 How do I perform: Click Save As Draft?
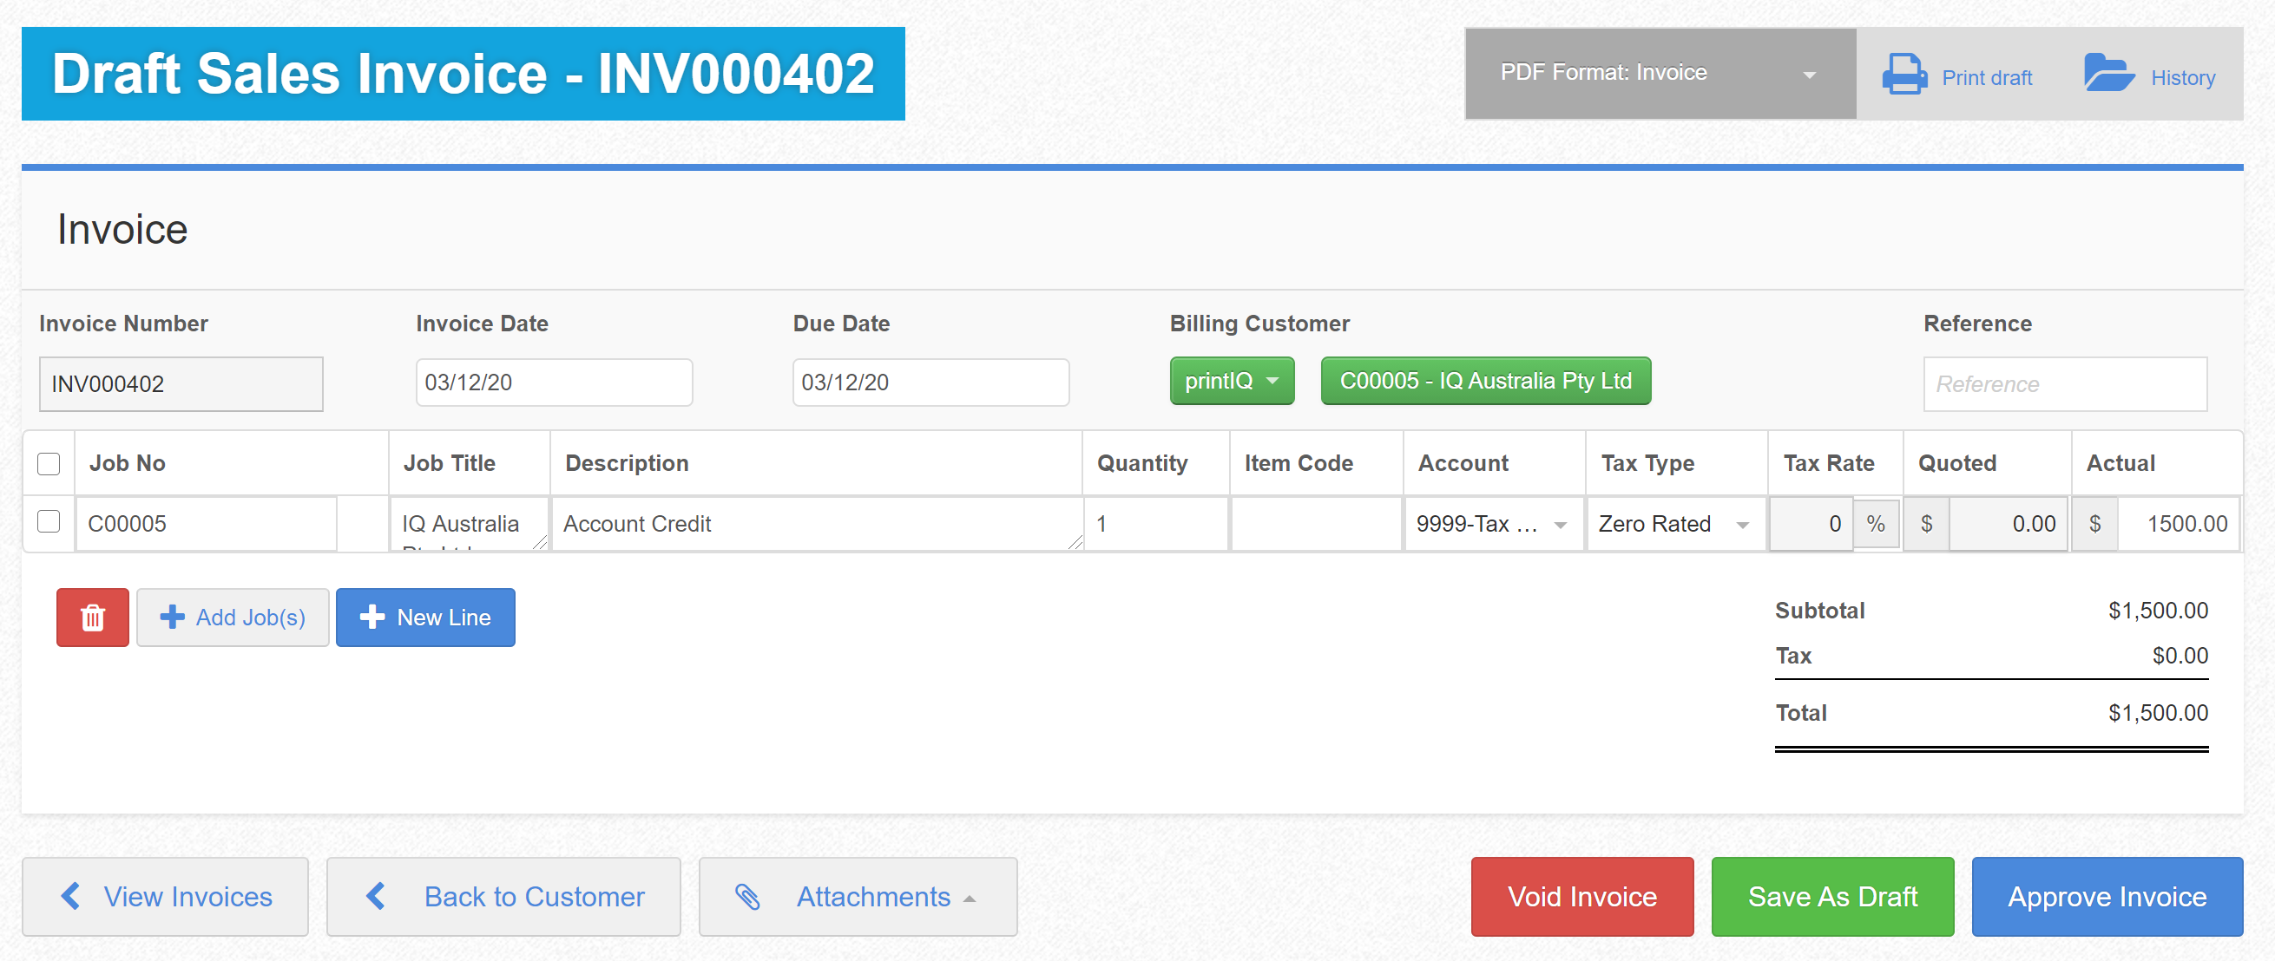1831,896
